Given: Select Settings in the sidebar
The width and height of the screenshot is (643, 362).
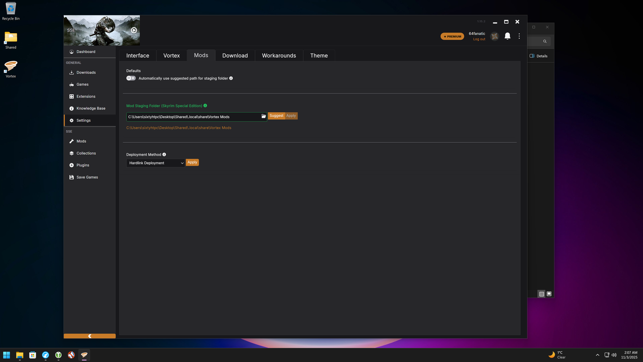Looking at the screenshot, I should point(89,121).
